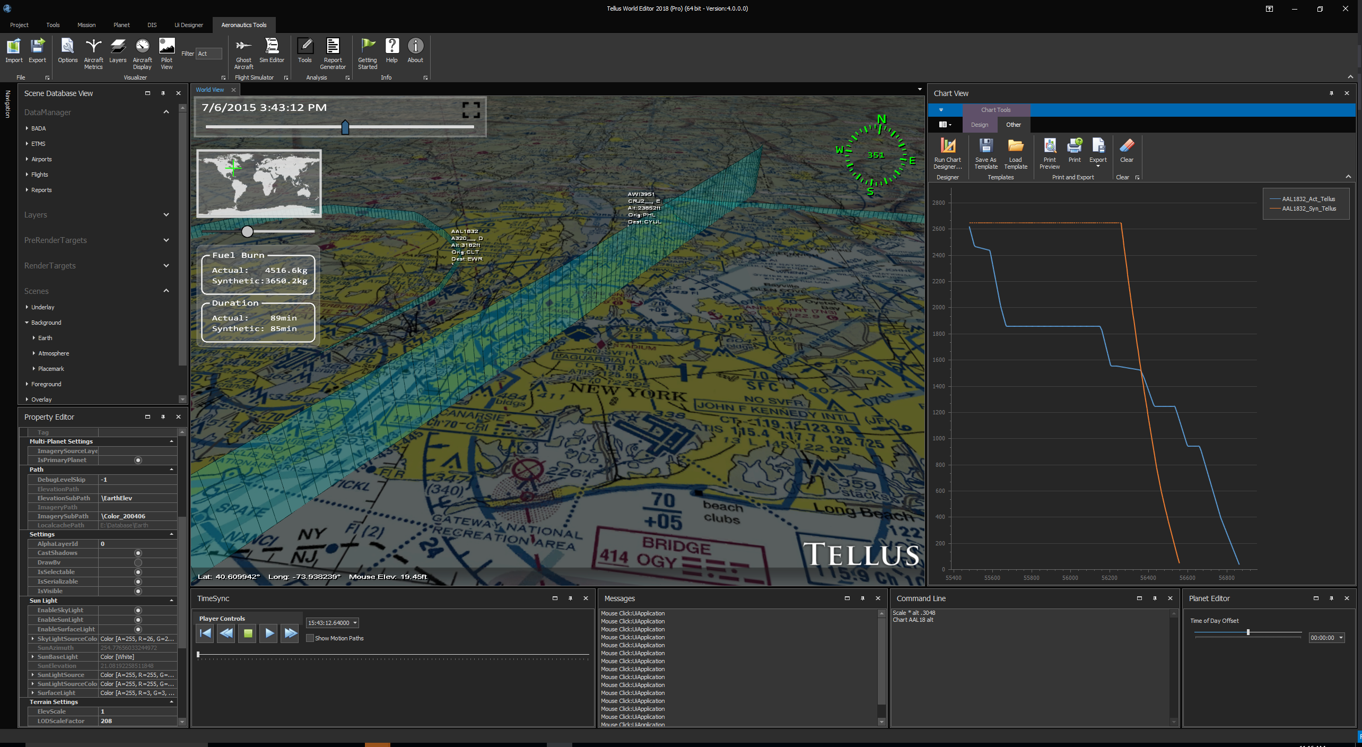Expand the Layers section
Screen dimensions: 1362x747
(166, 215)
